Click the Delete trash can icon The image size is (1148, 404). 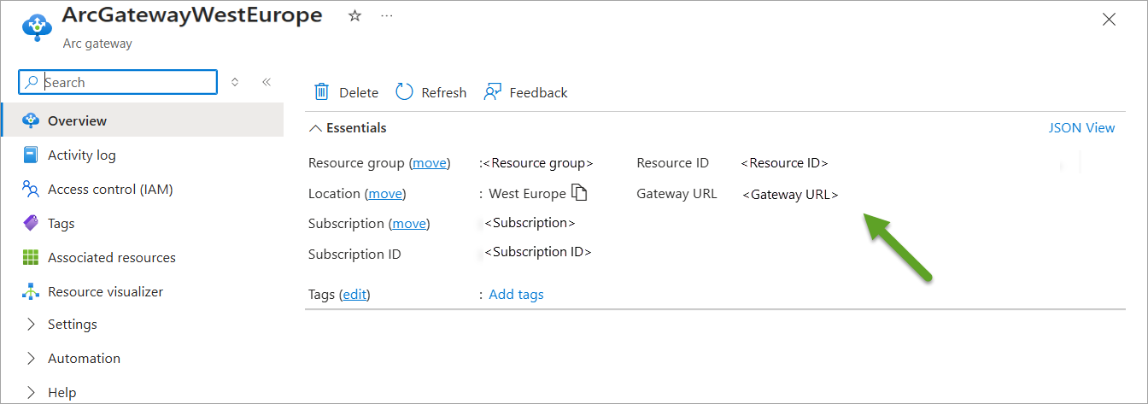[x=321, y=92]
